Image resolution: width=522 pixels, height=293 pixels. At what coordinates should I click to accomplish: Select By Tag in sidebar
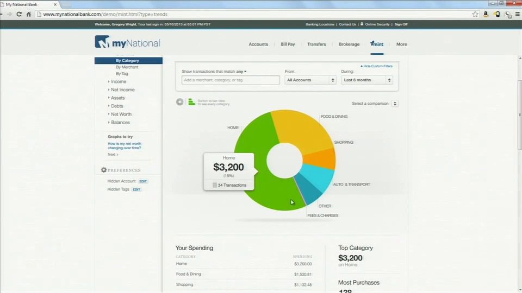click(122, 74)
